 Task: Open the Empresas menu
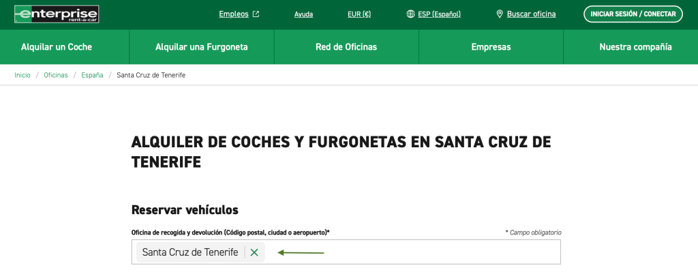click(x=491, y=47)
